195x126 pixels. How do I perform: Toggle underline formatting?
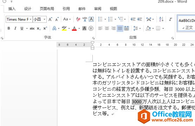22,28
